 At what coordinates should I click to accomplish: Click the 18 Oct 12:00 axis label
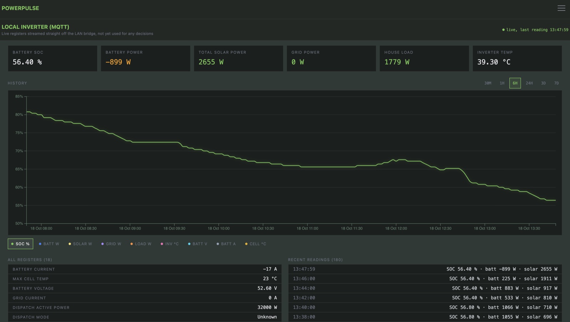coord(396,228)
